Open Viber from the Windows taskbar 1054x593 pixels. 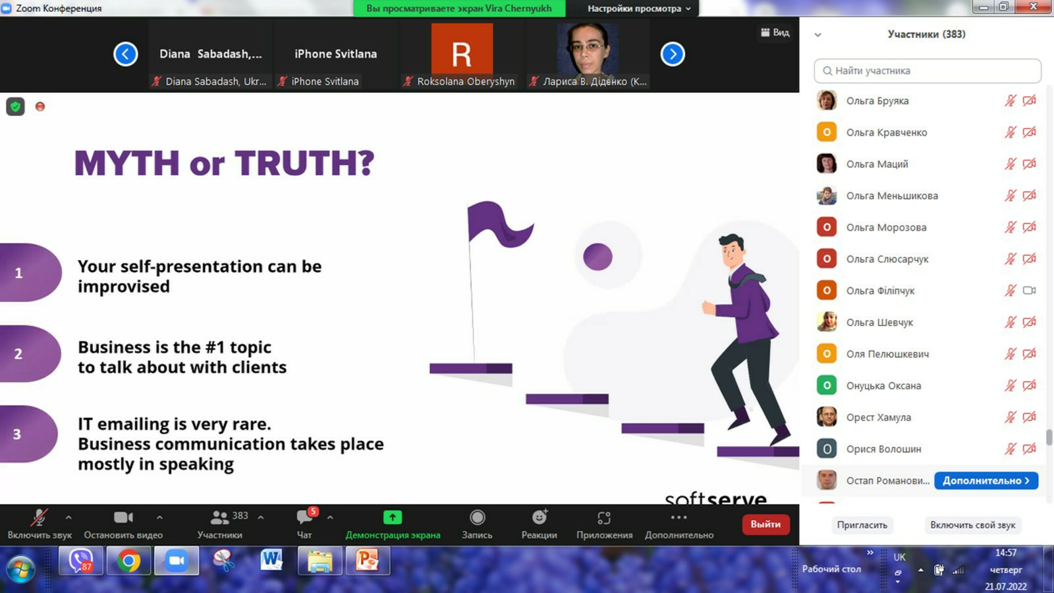80,561
